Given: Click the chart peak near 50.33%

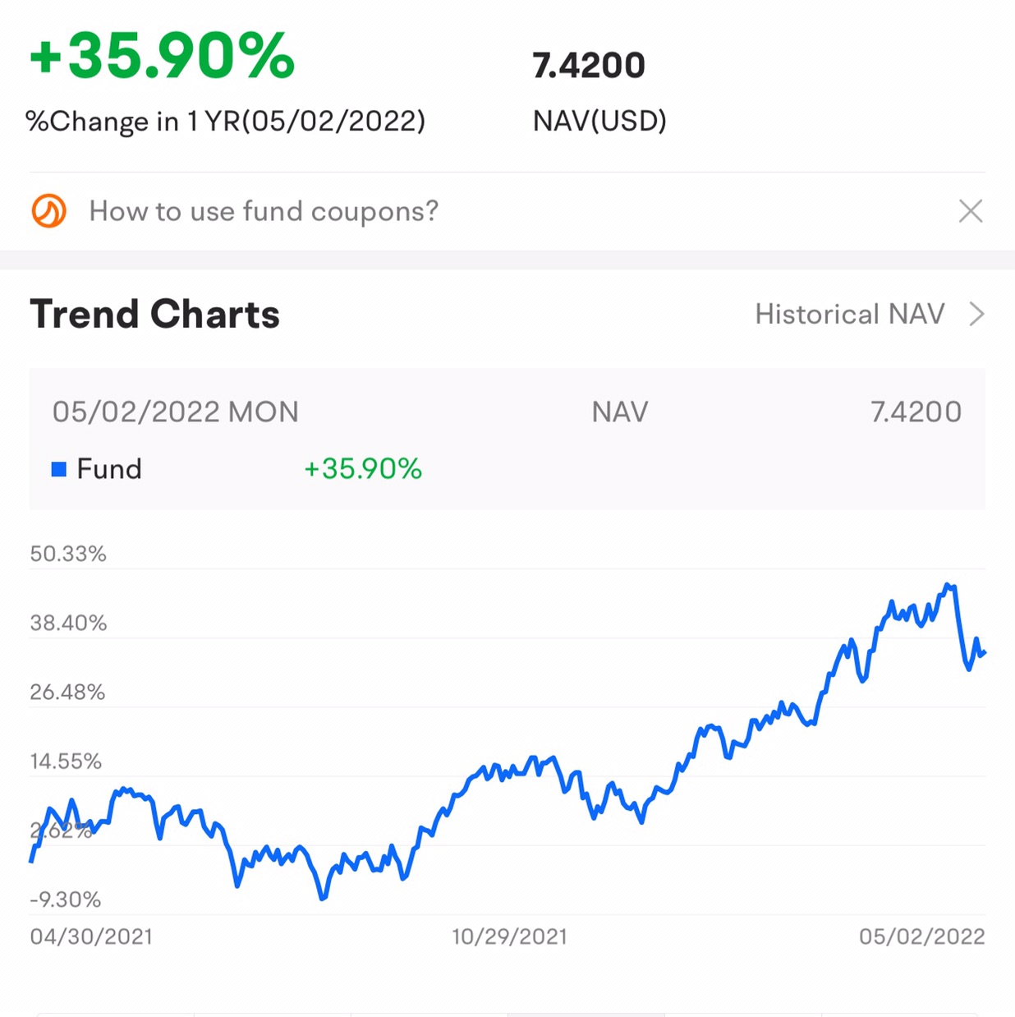Looking at the screenshot, I should (949, 586).
